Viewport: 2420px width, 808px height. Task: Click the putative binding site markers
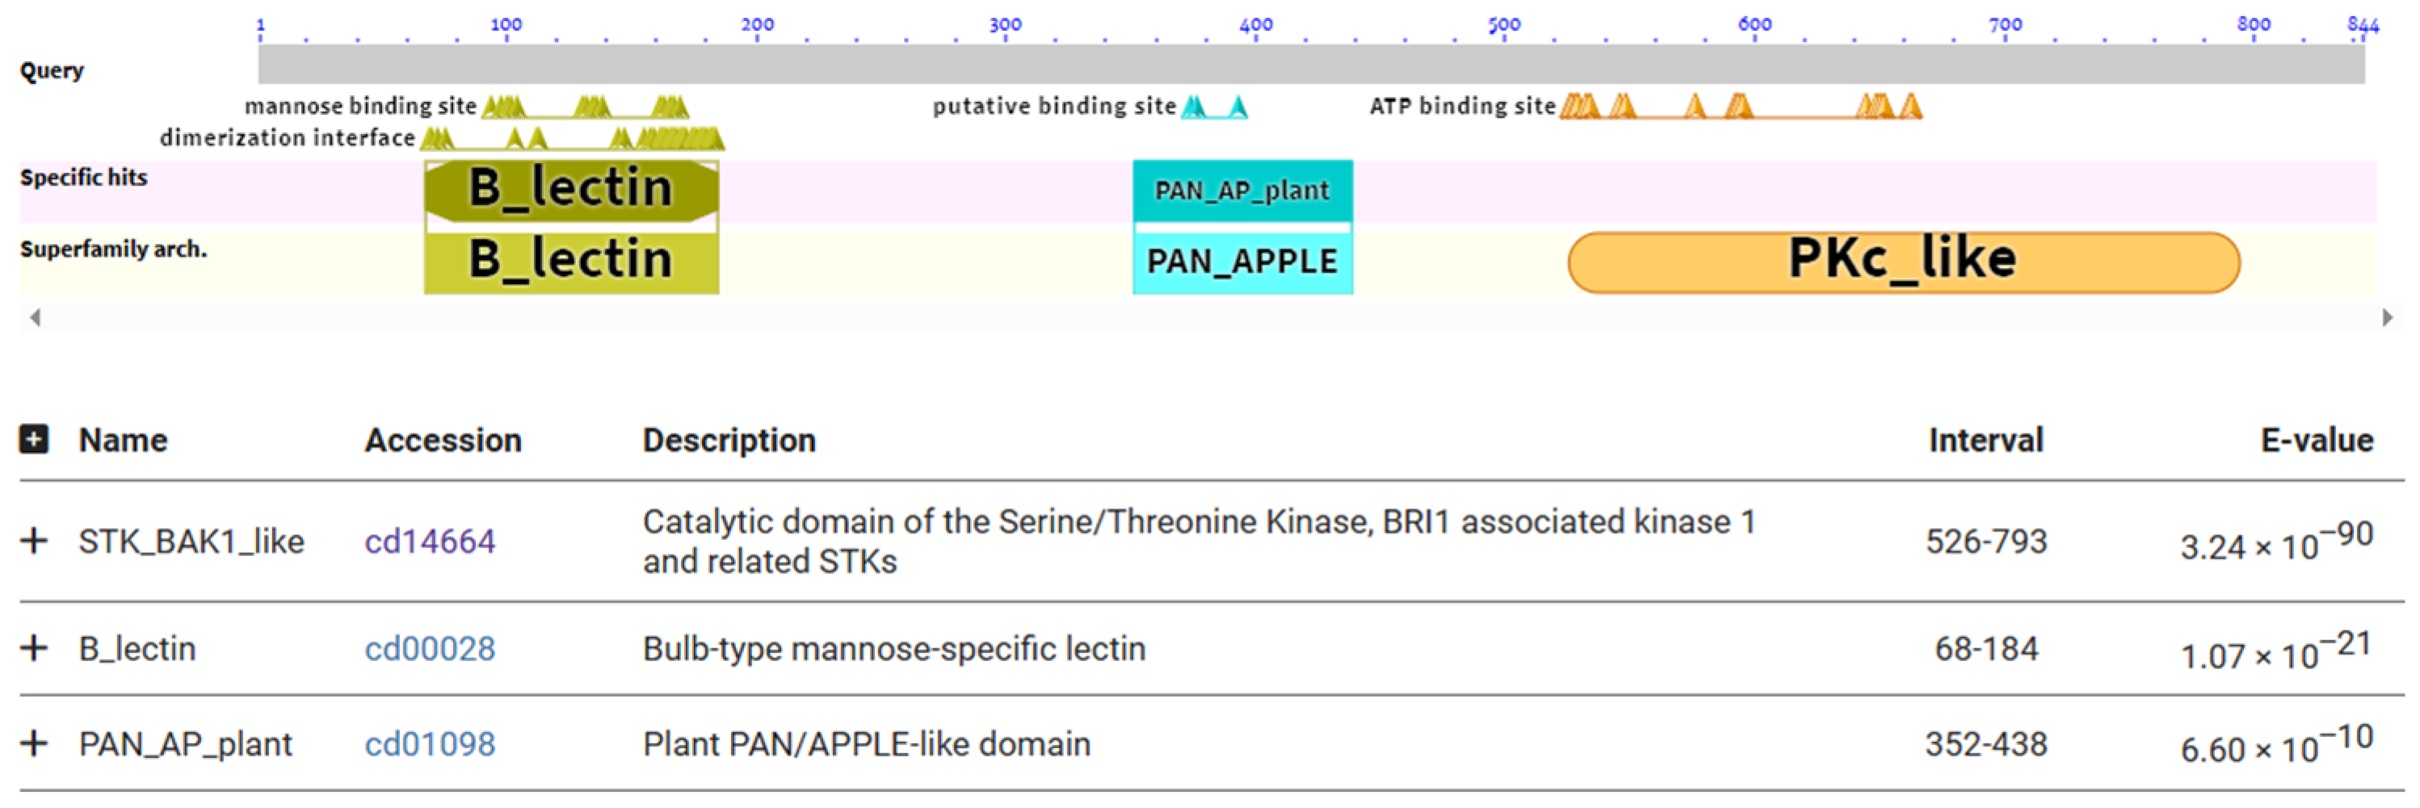tap(1215, 107)
